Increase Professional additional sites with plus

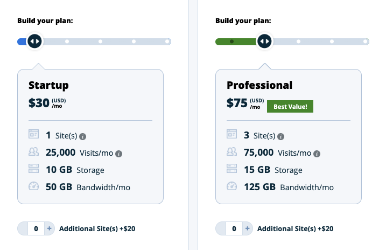pos(248,228)
